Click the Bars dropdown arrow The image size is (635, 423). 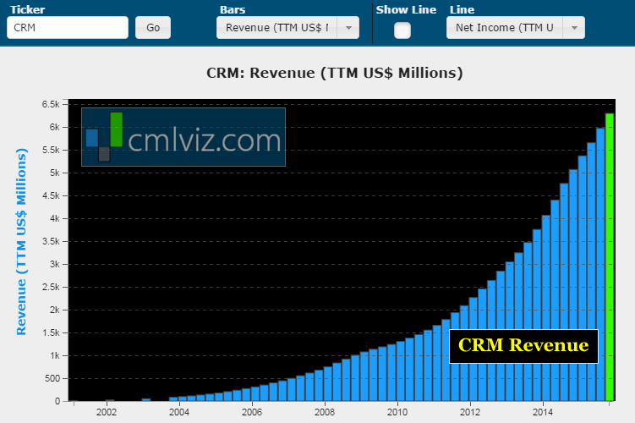tap(348, 28)
